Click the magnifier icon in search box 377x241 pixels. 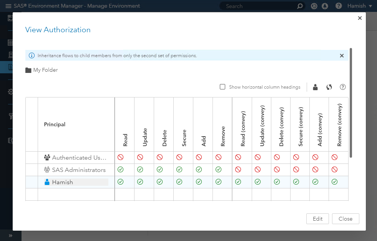(x=300, y=6)
